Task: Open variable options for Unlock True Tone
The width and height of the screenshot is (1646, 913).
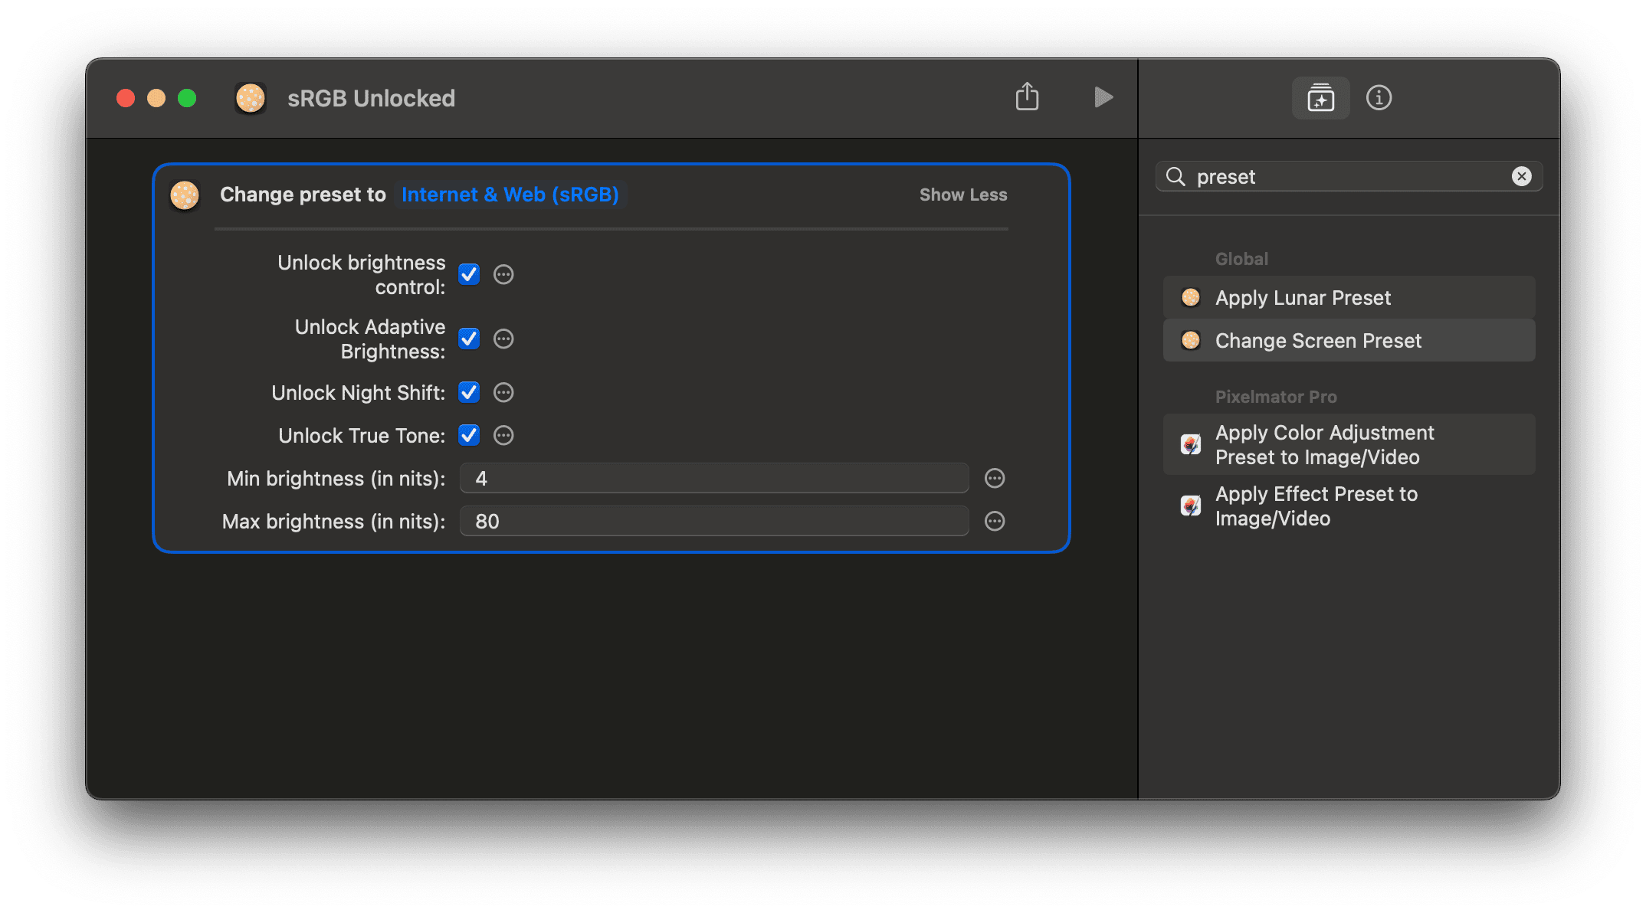Action: tap(503, 435)
